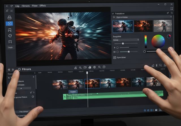Viewport: 181px width, 126px height.
Task: Toggle the Transitions checkmark in panel header
Action: 113,13
